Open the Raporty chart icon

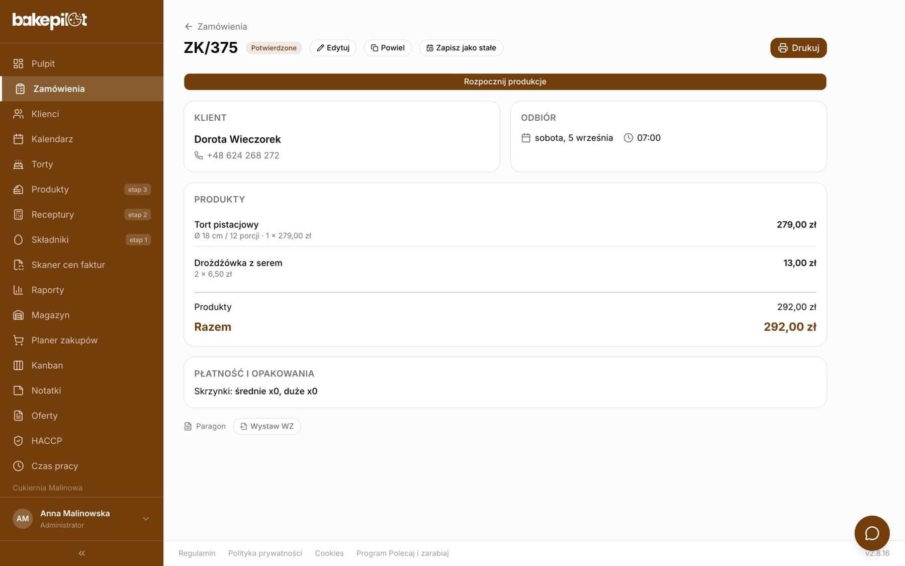point(18,290)
